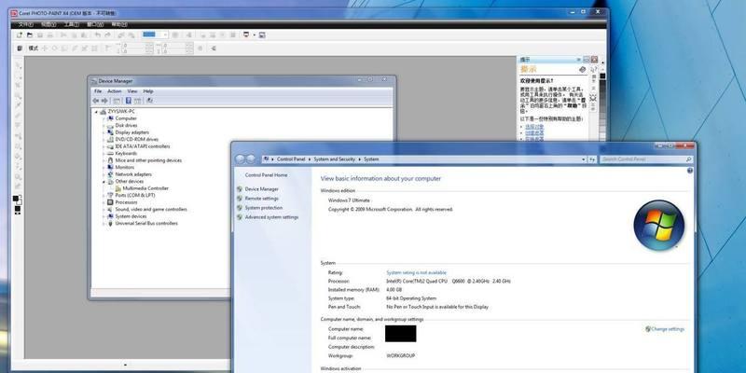Open the 文件 menu in PHOTO-PAINT
This screenshot has height=373, width=746.
pos(25,24)
